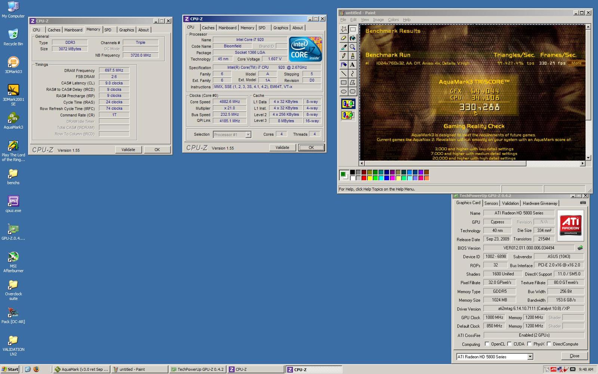598x374 pixels.
Task: Open the Hardware Giveaway tab in GPU-Z
Action: [x=540, y=203]
